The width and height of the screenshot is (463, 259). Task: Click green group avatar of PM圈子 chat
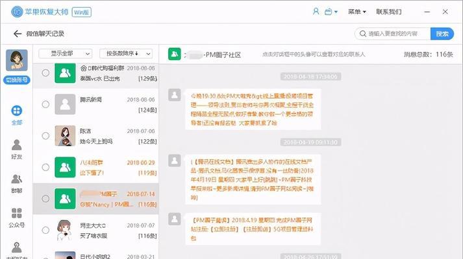pyautogui.click(x=65, y=199)
